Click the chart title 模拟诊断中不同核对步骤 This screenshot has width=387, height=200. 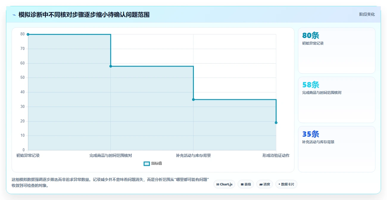click(84, 15)
